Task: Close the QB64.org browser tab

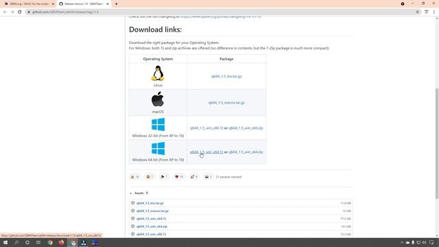Action: 53,4
